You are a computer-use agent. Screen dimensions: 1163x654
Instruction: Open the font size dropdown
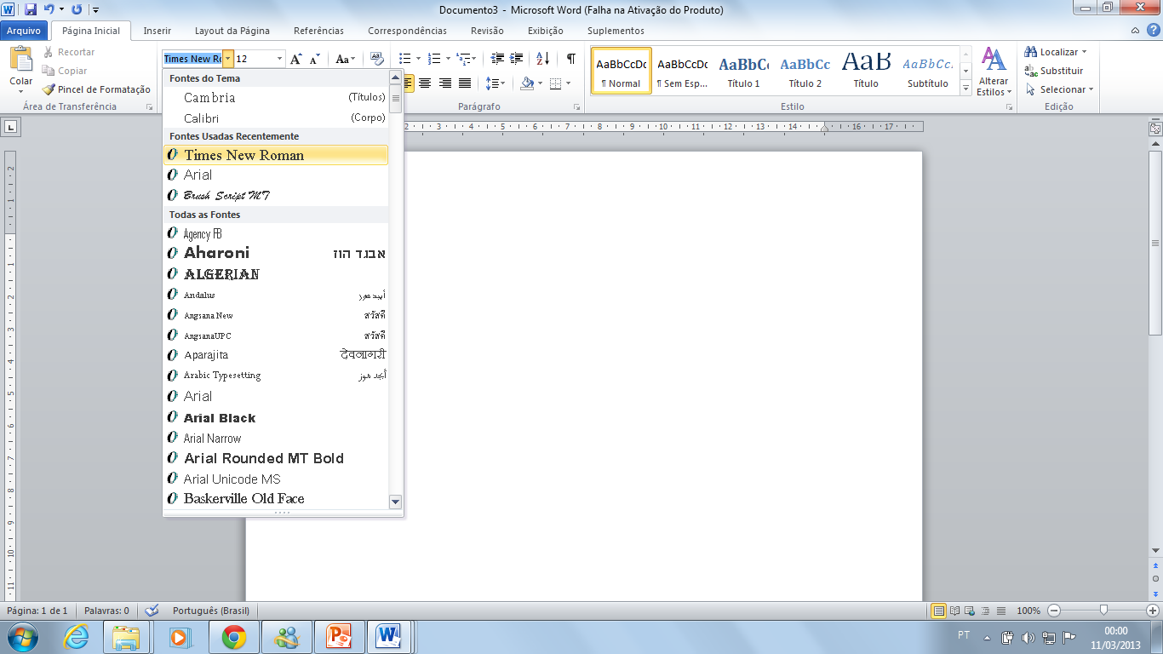point(280,59)
